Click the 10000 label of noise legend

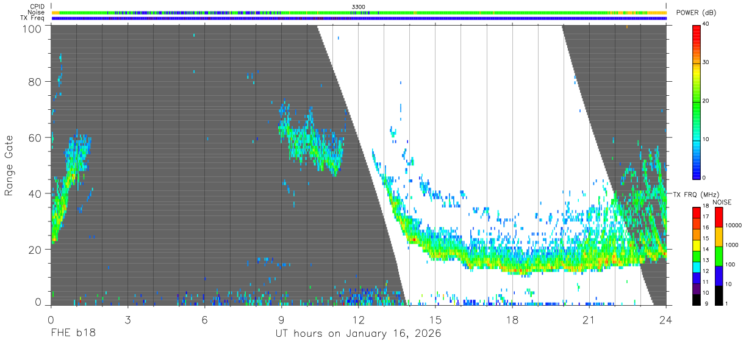(733, 226)
